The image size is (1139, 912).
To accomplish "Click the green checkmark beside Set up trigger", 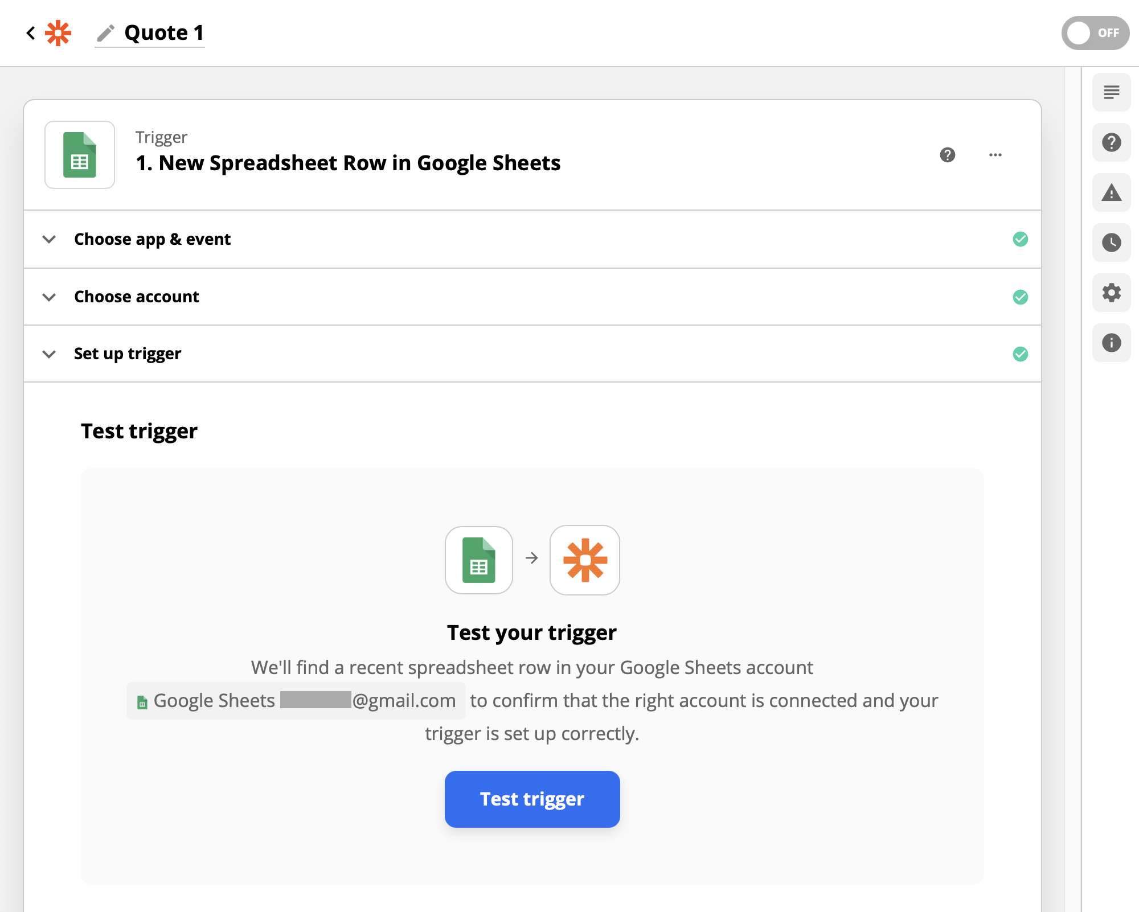I will 1021,354.
